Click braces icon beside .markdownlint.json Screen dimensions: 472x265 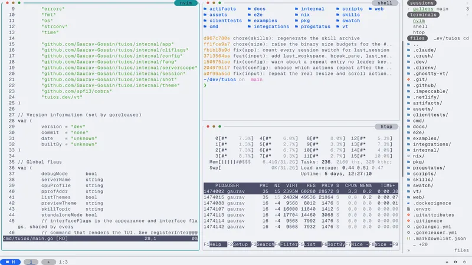coord(408,238)
